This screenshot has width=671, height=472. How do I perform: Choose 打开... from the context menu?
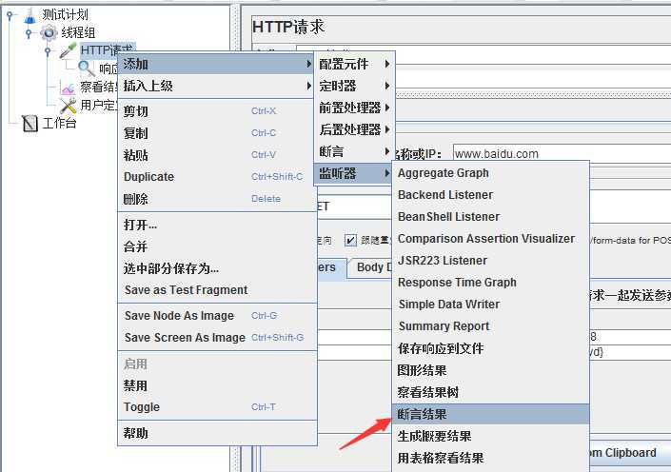tap(217, 225)
